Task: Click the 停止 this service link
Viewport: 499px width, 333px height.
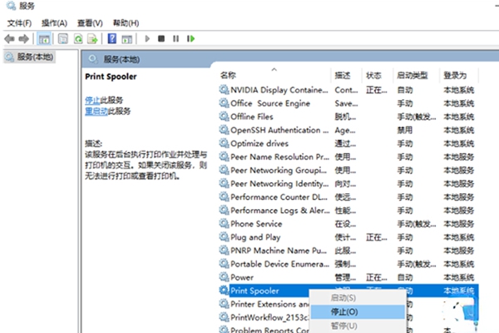Action: point(92,100)
